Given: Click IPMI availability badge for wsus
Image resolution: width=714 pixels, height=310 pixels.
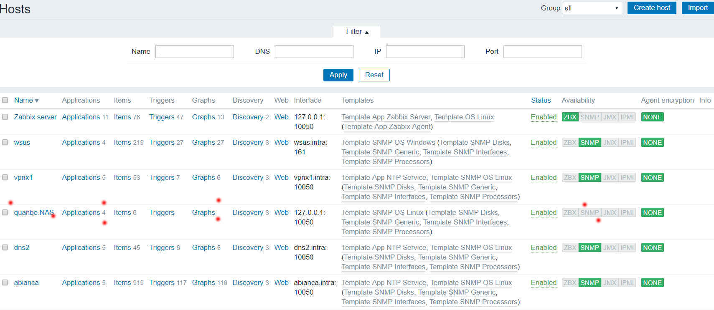Looking at the screenshot, I should point(627,142).
